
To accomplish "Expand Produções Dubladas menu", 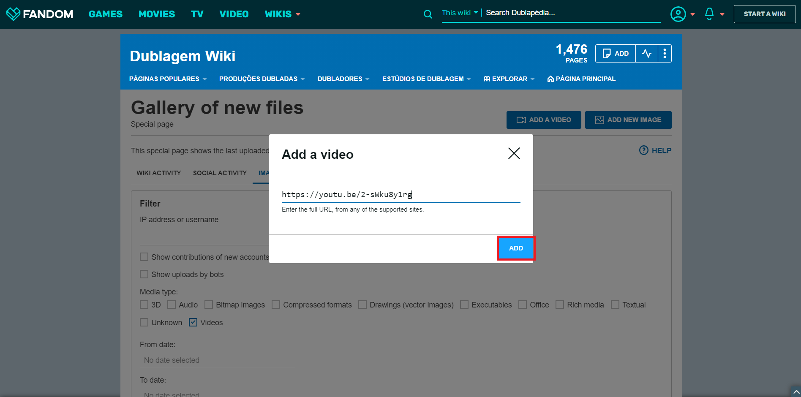I will (x=262, y=79).
